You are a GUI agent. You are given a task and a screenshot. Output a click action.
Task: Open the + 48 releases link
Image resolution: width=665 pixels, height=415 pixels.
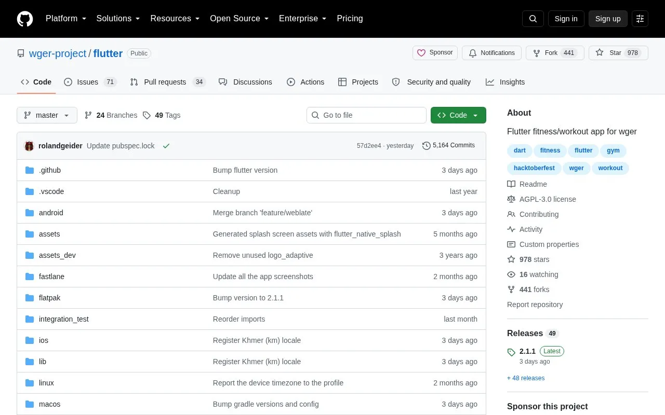point(526,378)
